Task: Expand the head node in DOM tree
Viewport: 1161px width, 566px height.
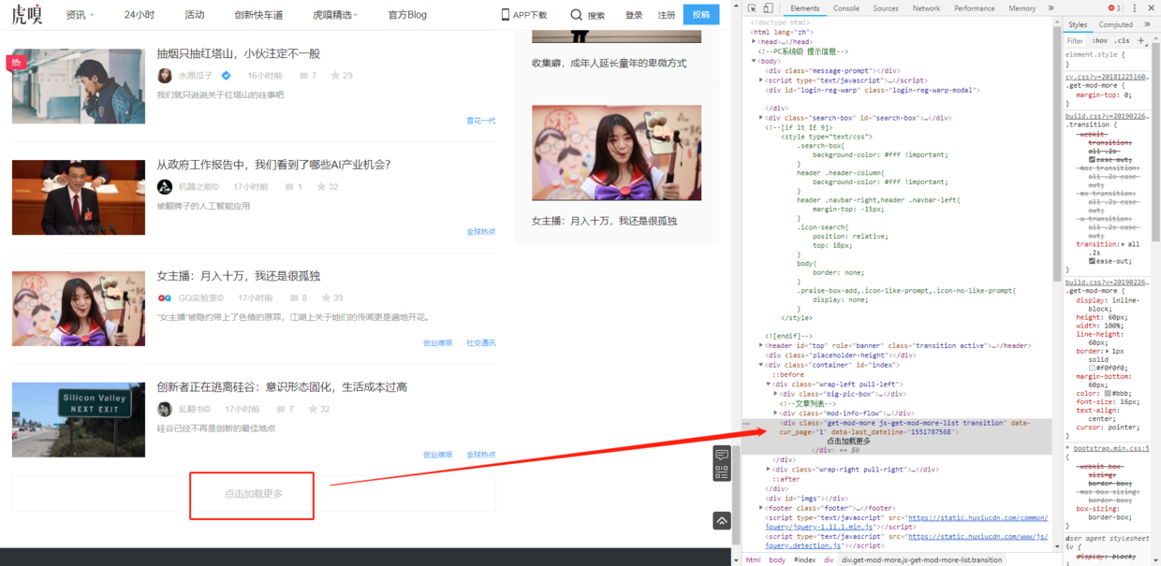Action: [754, 42]
